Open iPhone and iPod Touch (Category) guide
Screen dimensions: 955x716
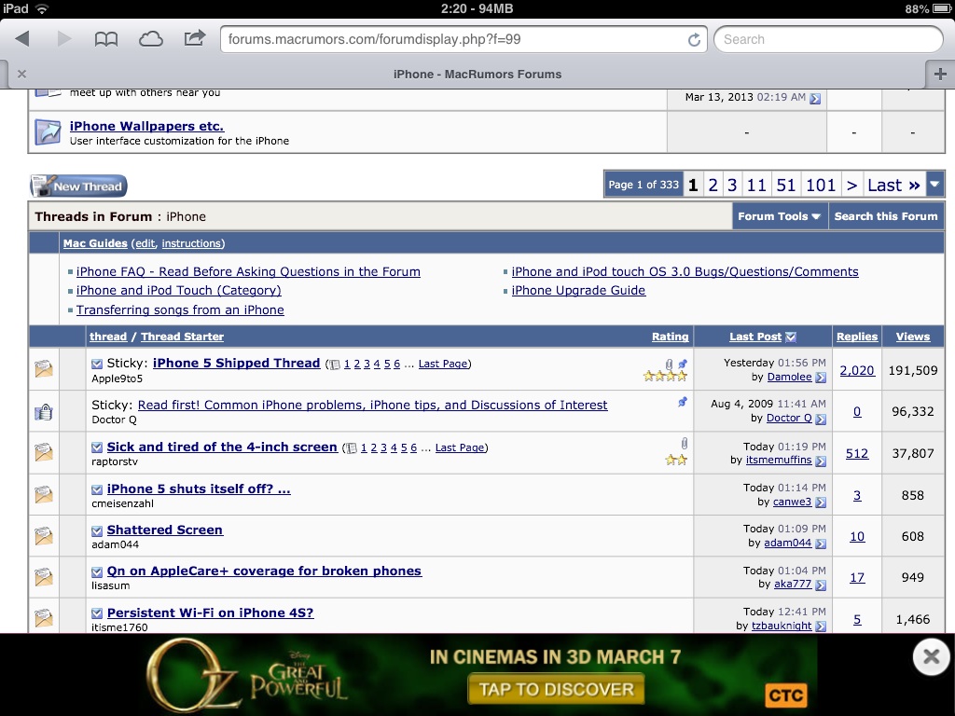coord(178,291)
